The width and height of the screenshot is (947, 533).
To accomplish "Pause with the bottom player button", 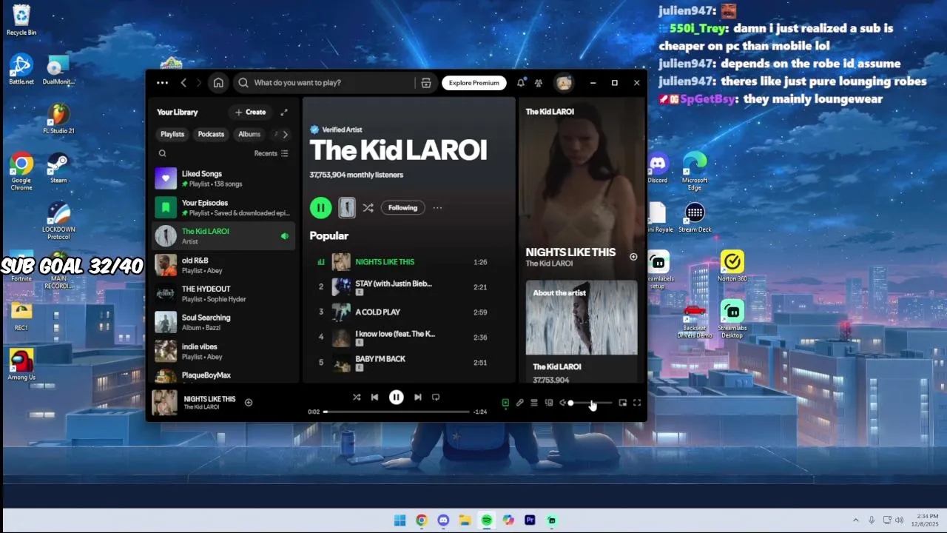I will coord(397,398).
